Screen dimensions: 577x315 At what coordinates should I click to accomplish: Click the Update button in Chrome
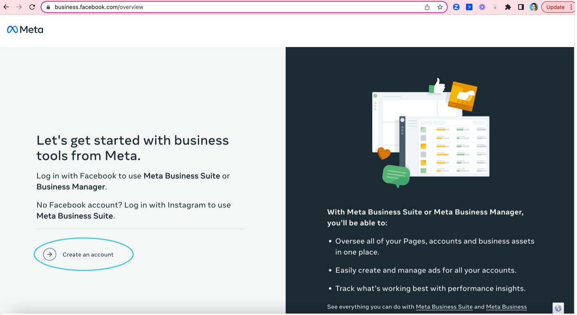point(555,7)
